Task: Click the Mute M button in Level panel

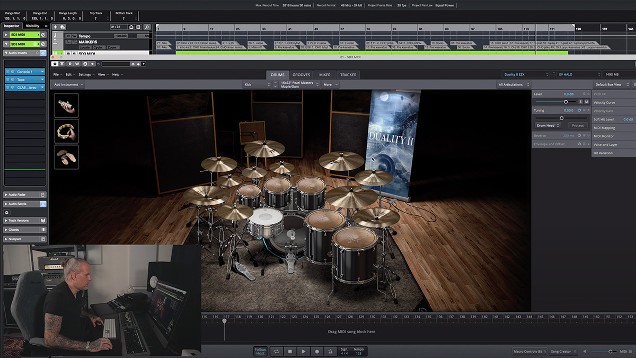Action: 586,101
